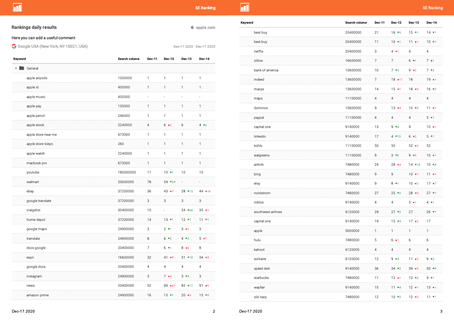The height and width of the screenshot is (320, 454).
Task: Click 'SE Ranking' text in page 2 header
Action: pyautogui.click(x=205, y=8)
